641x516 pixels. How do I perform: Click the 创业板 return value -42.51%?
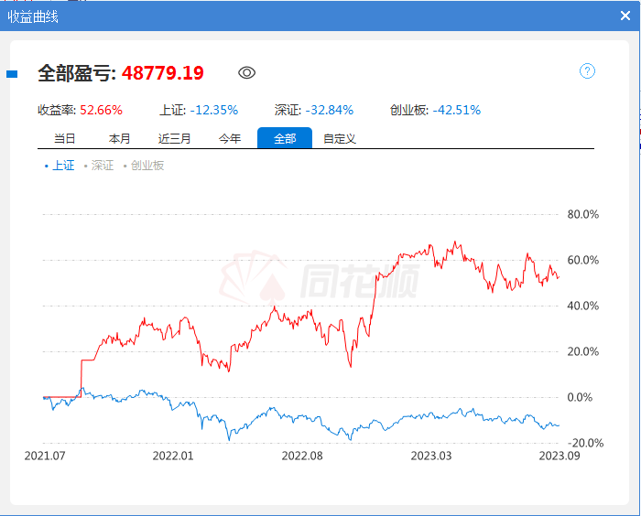point(457,110)
